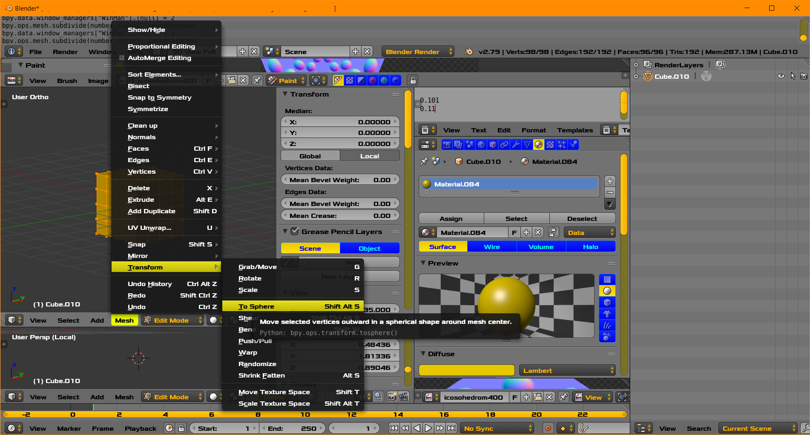
Task: Open the Mesh Data tab (triangle icon)
Action: [x=527, y=145]
